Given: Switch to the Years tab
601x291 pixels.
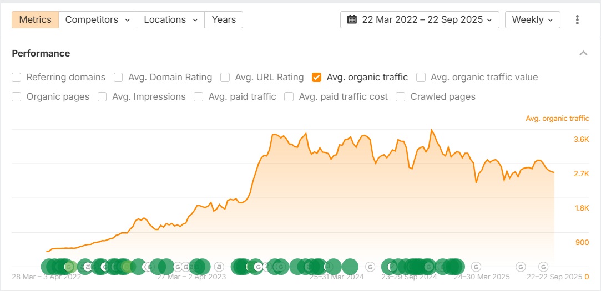Looking at the screenshot, I should click(x=224, y=20).
